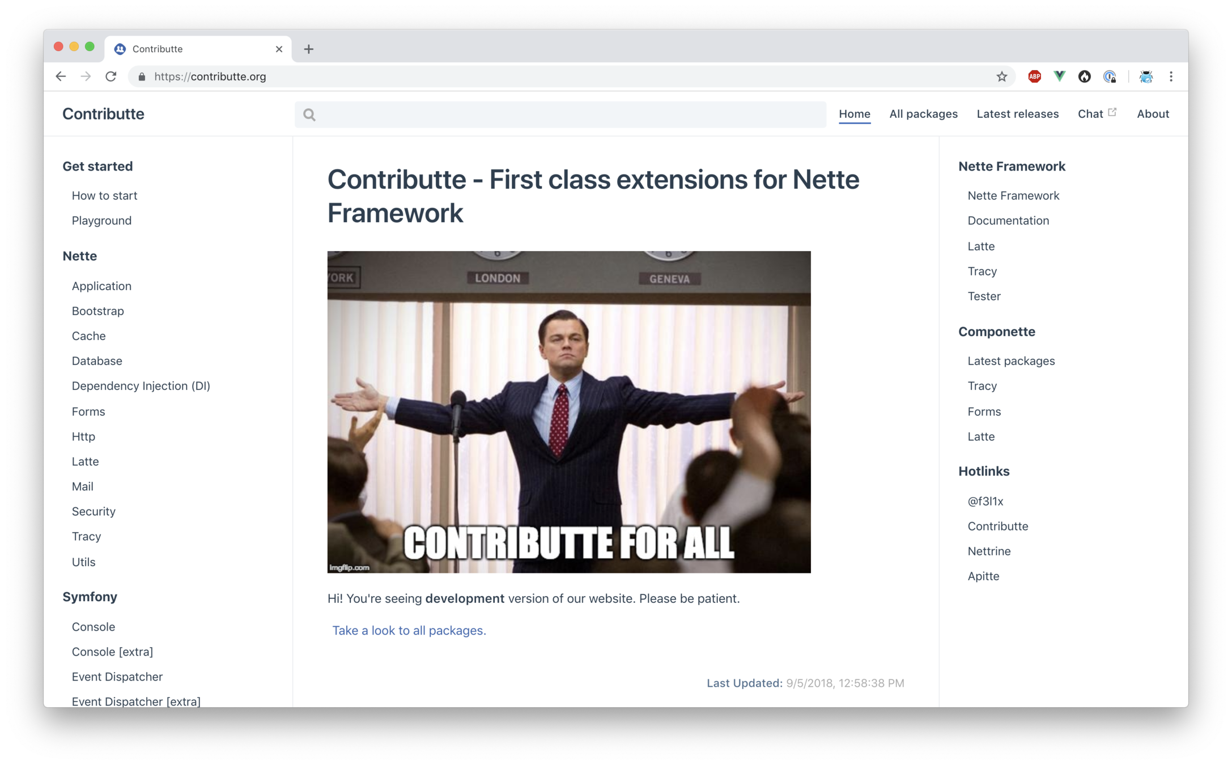1232x765 pixels.
Task: Open Dependency Injection (DI) sidebar link
Action: tap(141, 386)
